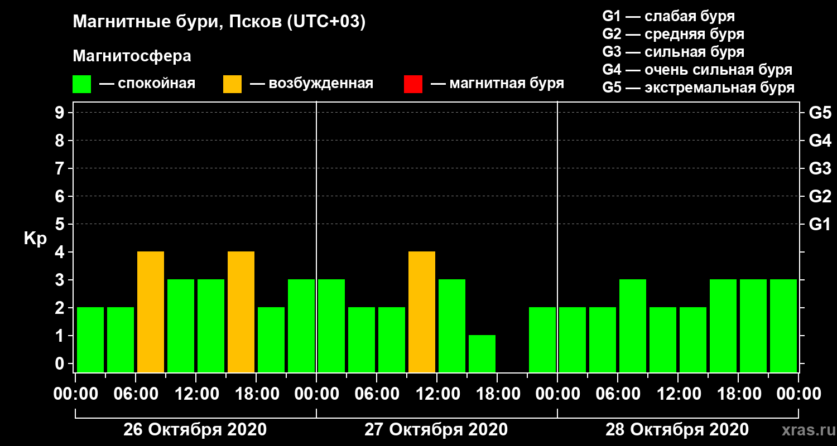Click the 'G1' label on right axis
837x446 pixels.
click(x=820, y=225)
